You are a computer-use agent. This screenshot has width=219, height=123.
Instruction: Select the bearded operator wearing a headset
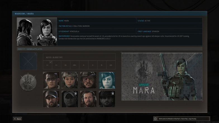(x=88, y=99)
